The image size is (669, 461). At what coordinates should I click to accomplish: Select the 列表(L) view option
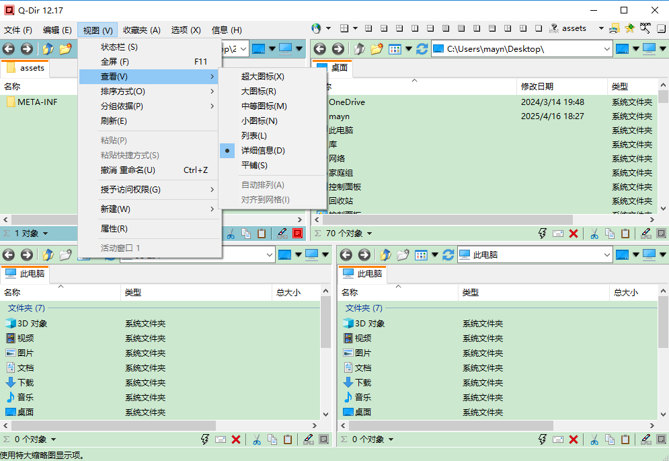click(x=262, y=137)
